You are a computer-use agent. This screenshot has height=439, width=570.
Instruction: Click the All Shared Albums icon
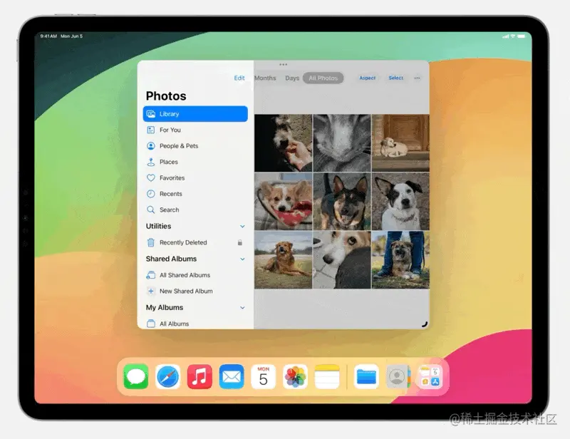150,275
